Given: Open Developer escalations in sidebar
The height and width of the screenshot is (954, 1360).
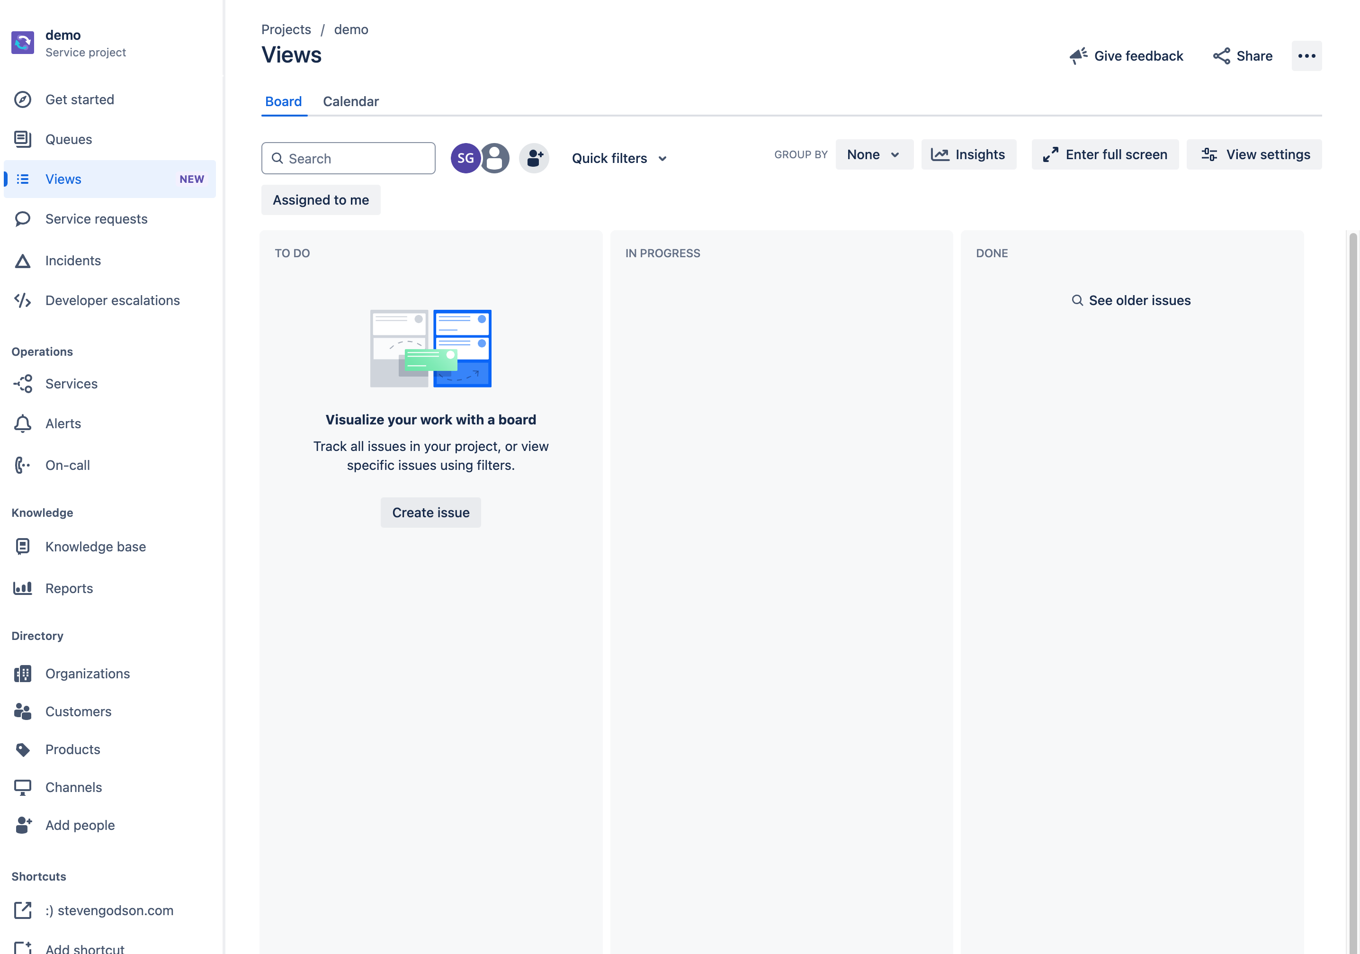Looking at the screenshot, I should click(109, 300).
